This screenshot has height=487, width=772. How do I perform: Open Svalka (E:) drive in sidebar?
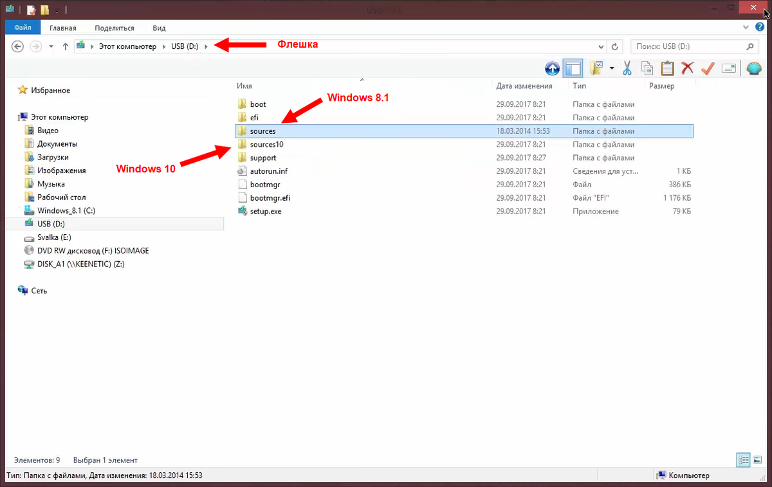pos(54,237)
